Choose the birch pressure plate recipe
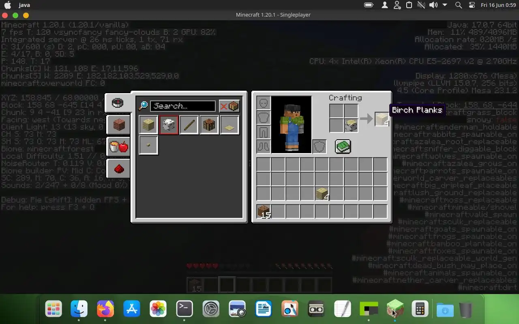519x324 pixels. [x=229, y=125]
